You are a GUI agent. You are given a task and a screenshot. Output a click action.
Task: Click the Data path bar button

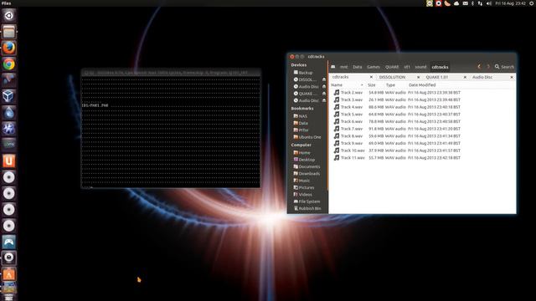click(x=358, y=67)
